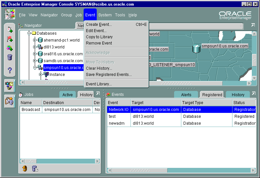Choose Create Event from the Event menu

tap(99, 25)
